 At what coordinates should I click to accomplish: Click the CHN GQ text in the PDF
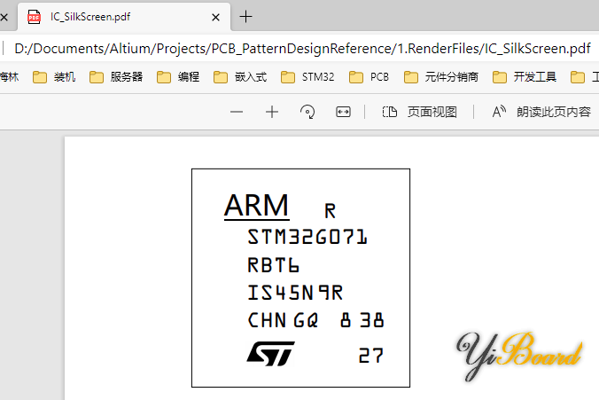coord(283,320)
